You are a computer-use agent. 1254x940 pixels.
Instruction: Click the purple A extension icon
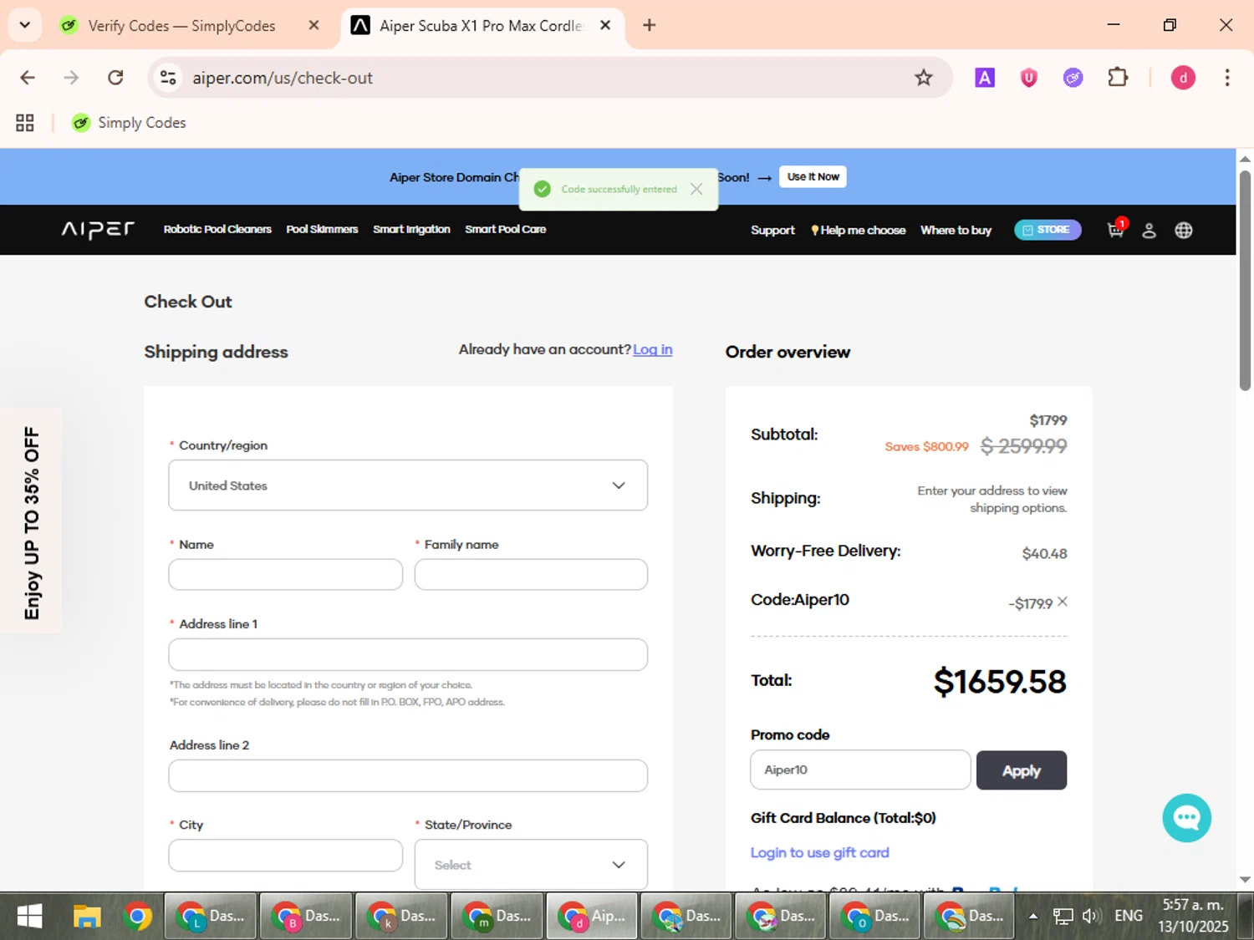(x=985, y=78)
